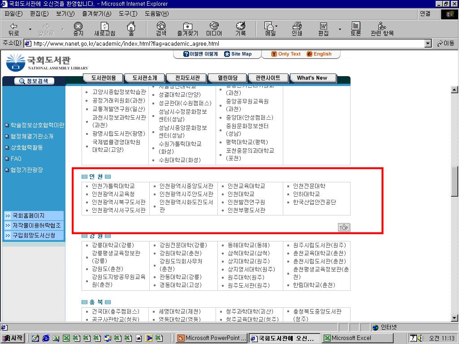Viewport: 459px width, 344px height.
Task: Click the vertical scrollbar down arrow
Action: (x=454, y=318)
